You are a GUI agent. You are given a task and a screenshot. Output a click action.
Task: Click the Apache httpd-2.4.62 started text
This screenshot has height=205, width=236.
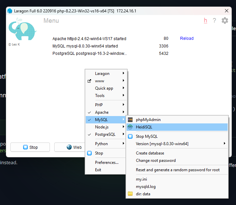click(89, 39)
